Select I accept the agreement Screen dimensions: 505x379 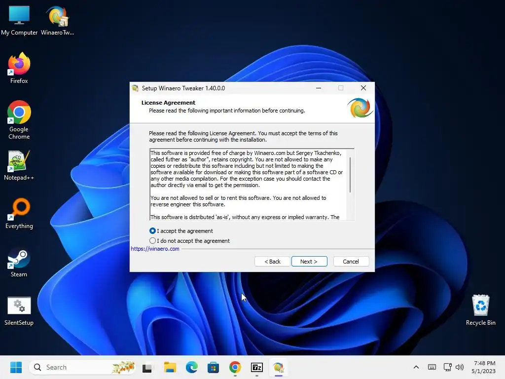pyautogui.click(x=181, y=231)
